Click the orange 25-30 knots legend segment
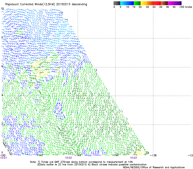Screen dimensions: 193x169 tap(151, 3)
